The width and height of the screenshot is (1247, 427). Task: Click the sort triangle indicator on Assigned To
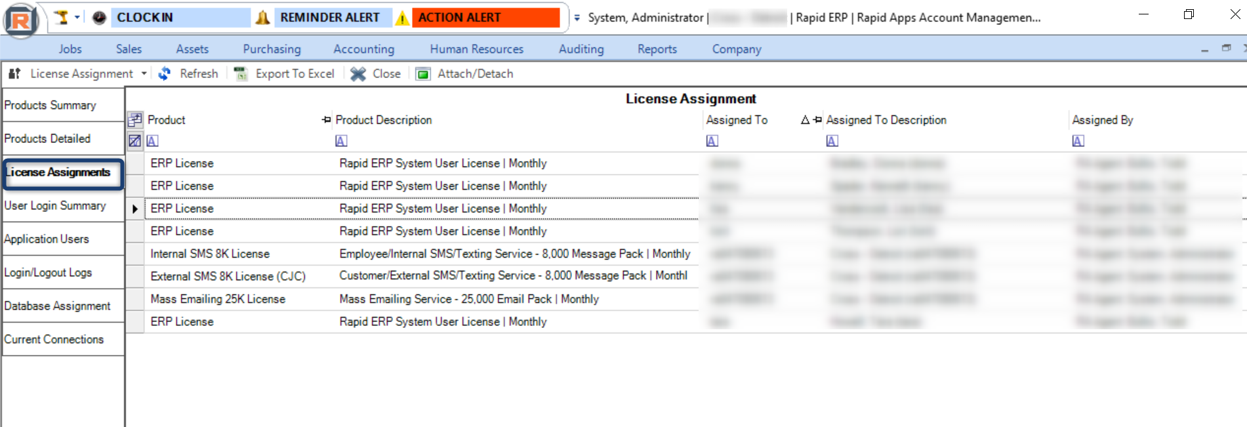coord(805,119)
